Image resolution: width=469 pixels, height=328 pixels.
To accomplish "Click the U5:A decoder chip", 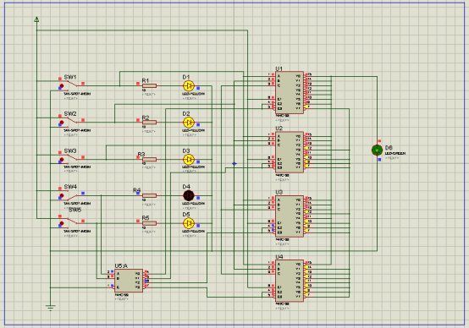I will pos(129,281).
